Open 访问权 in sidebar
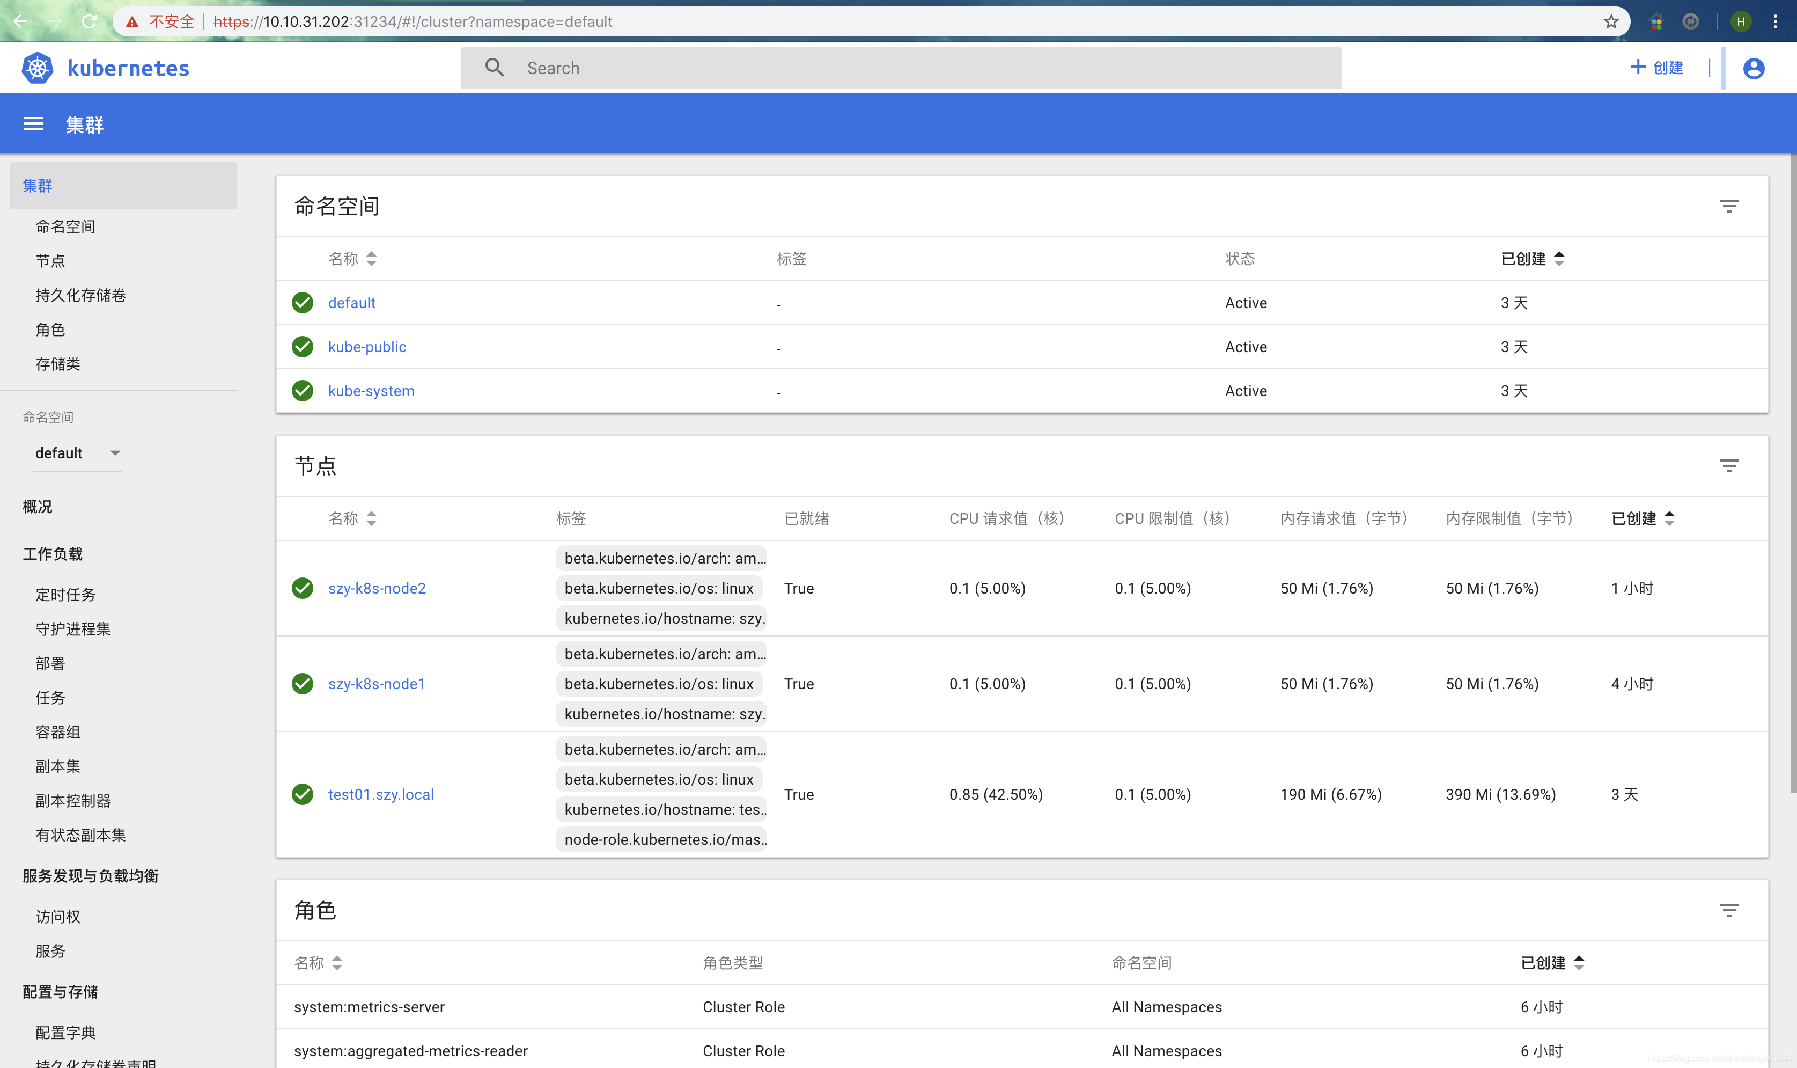The width and height of the screenshot is (1797, 1068). (58, 918)
